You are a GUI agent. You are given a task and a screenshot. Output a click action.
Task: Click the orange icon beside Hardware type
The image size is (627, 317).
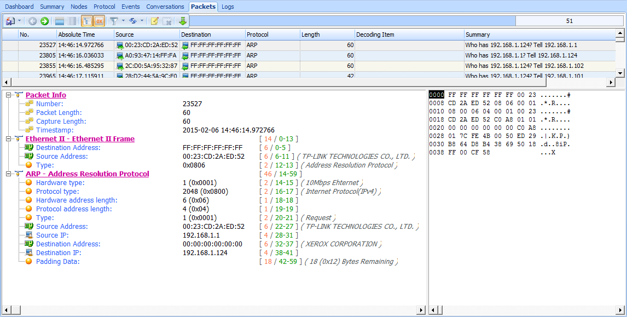coord(29,182)
